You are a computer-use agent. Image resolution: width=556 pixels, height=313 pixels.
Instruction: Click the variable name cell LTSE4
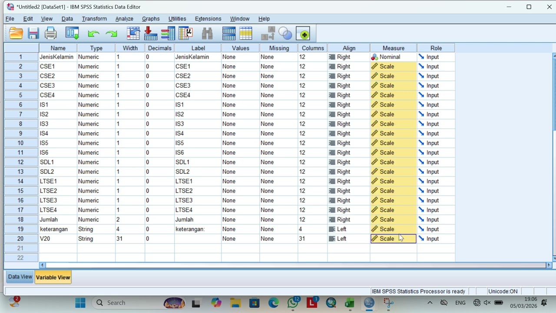pos(58,210)
